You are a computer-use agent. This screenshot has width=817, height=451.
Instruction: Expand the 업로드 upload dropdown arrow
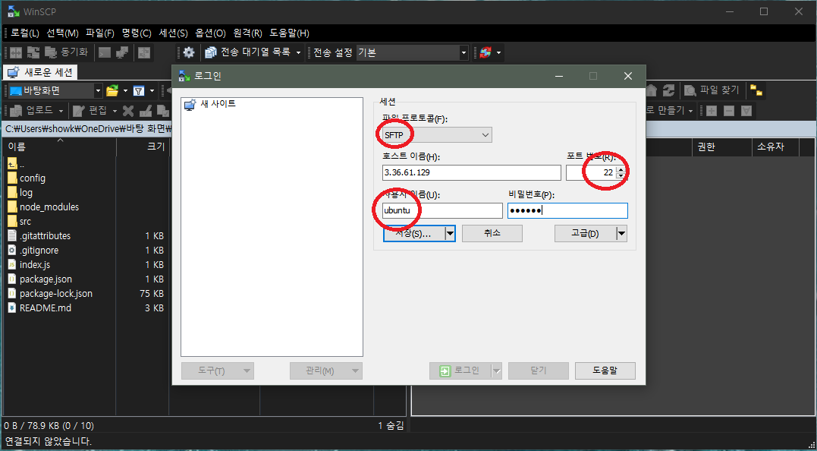pyautogui.click(x=61, y=111)
